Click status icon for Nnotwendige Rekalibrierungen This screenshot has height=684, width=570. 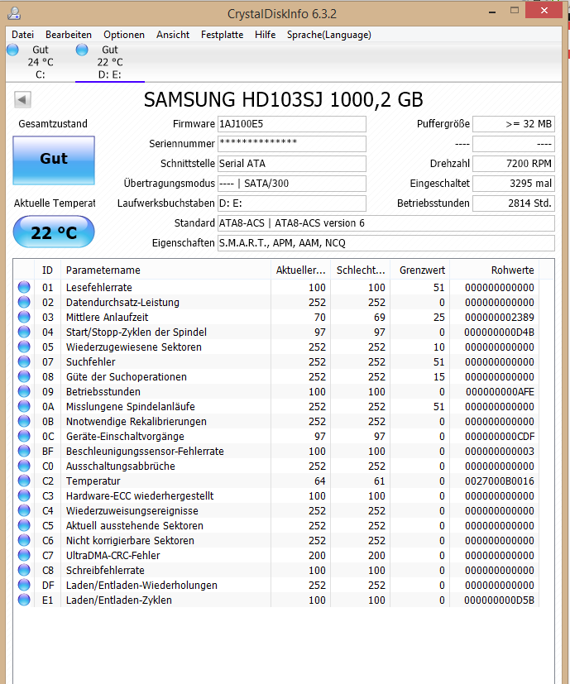pos(24,421)
